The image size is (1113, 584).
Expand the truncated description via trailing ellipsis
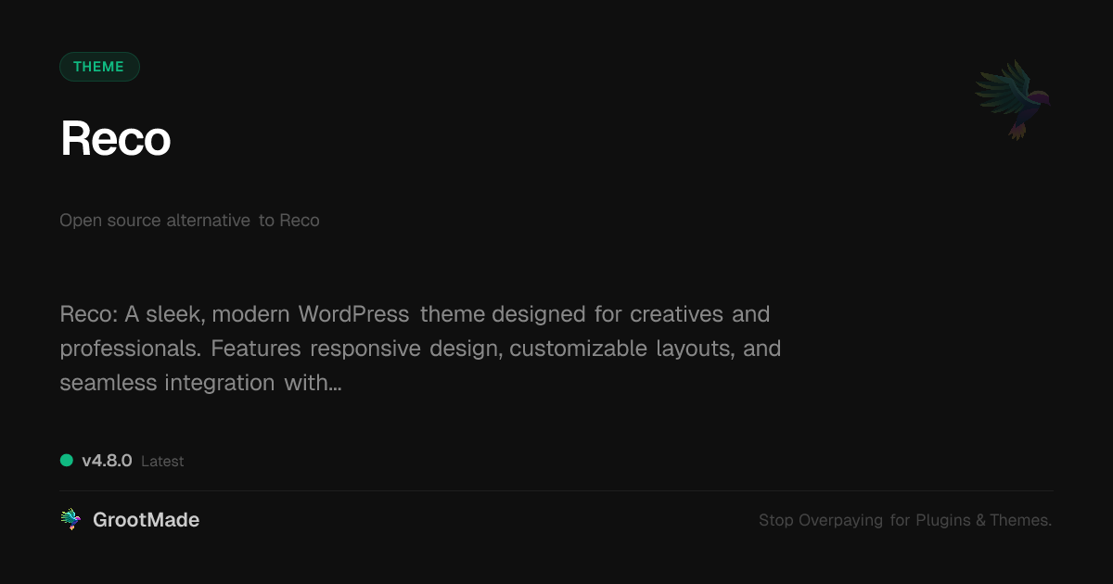click(x=335, y=383)
